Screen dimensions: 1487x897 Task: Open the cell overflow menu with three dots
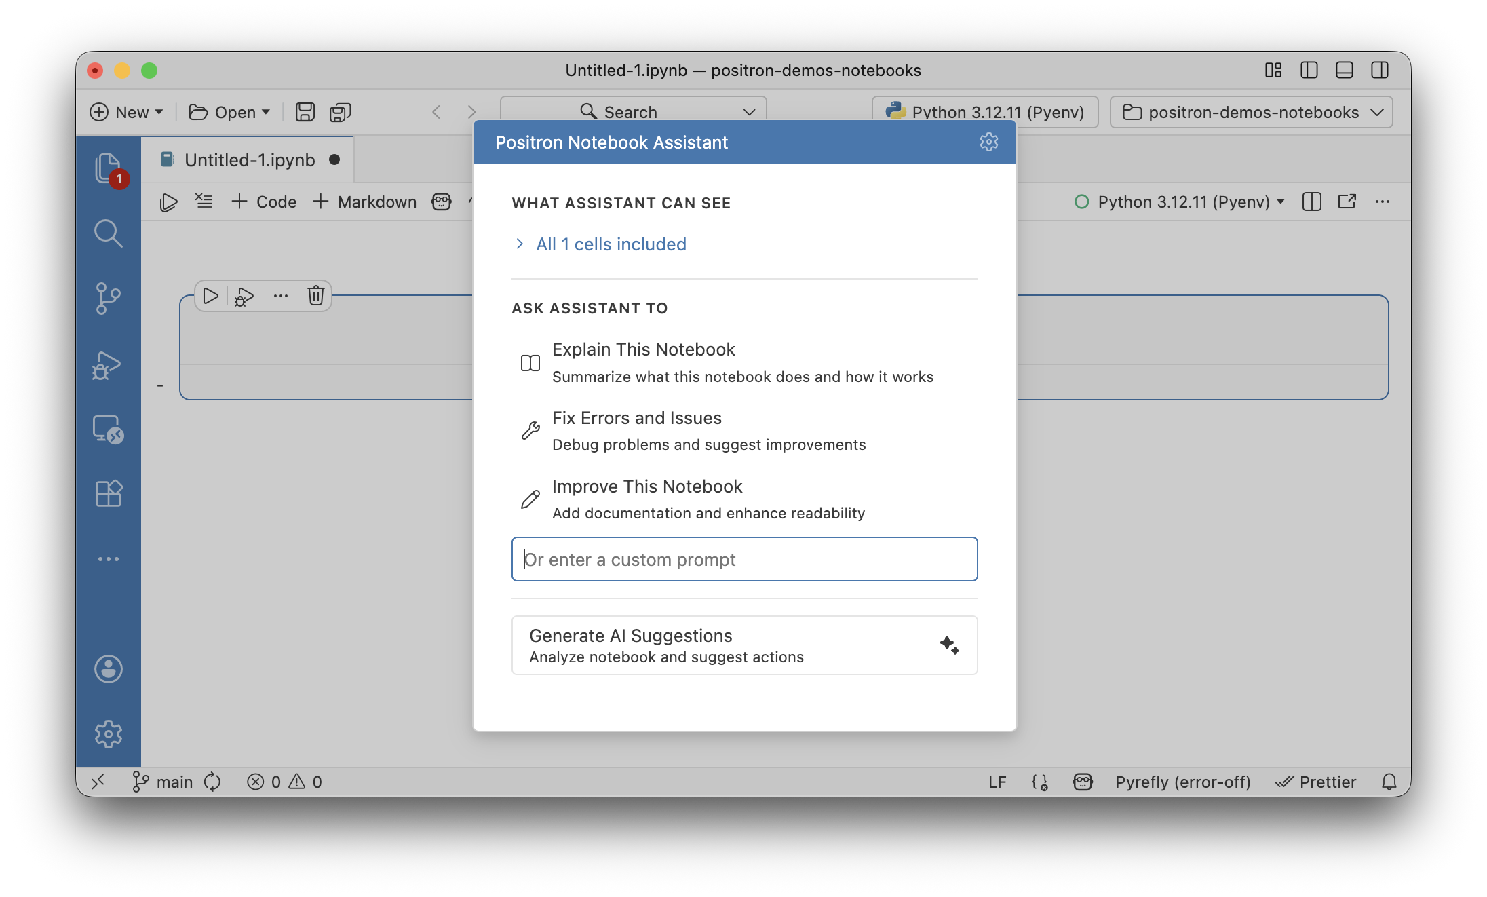pyautogui.click(x=280, y=296)
